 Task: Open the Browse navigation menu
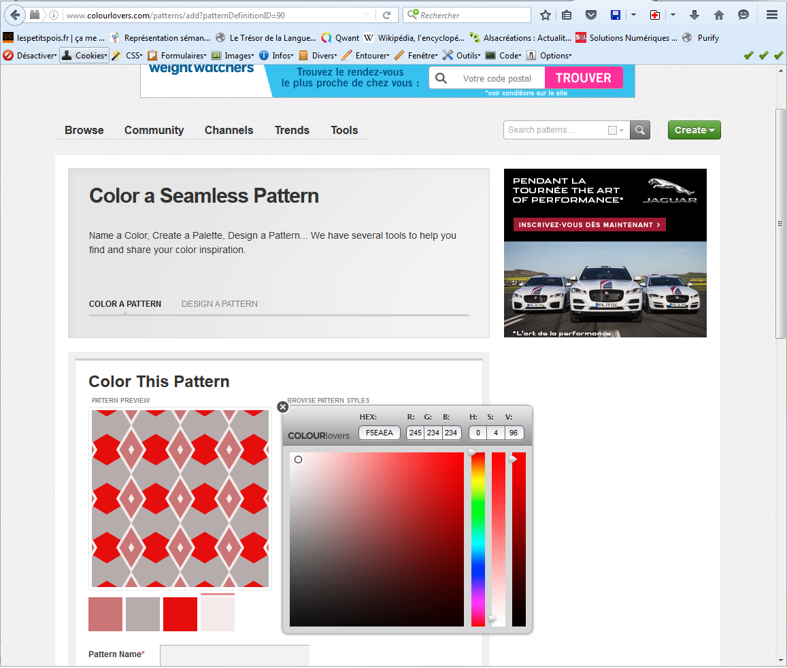point(84,130)
